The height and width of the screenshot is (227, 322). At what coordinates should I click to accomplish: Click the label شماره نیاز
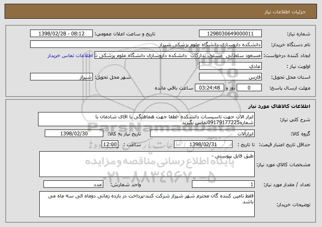pos(299,34)
